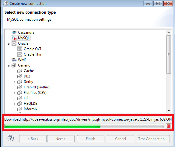
Task: Select Oracle Thin in the driver list
Action: click(33, 54)
